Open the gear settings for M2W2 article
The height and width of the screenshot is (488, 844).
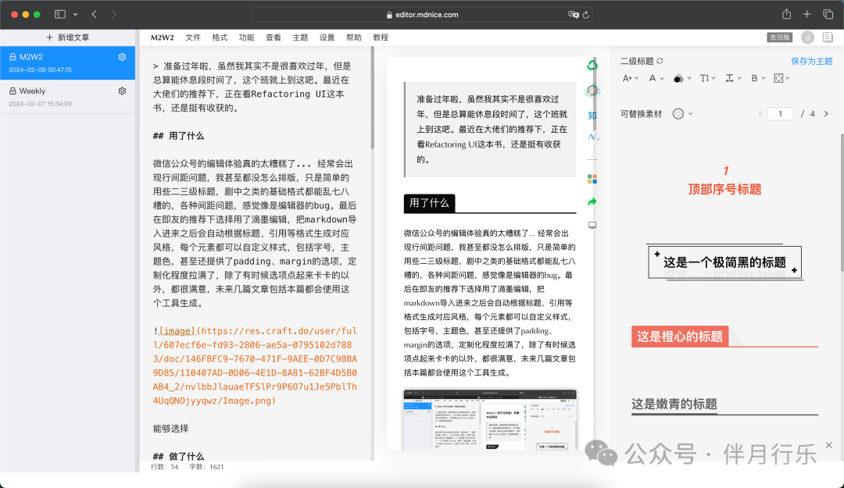coord(122,57)
